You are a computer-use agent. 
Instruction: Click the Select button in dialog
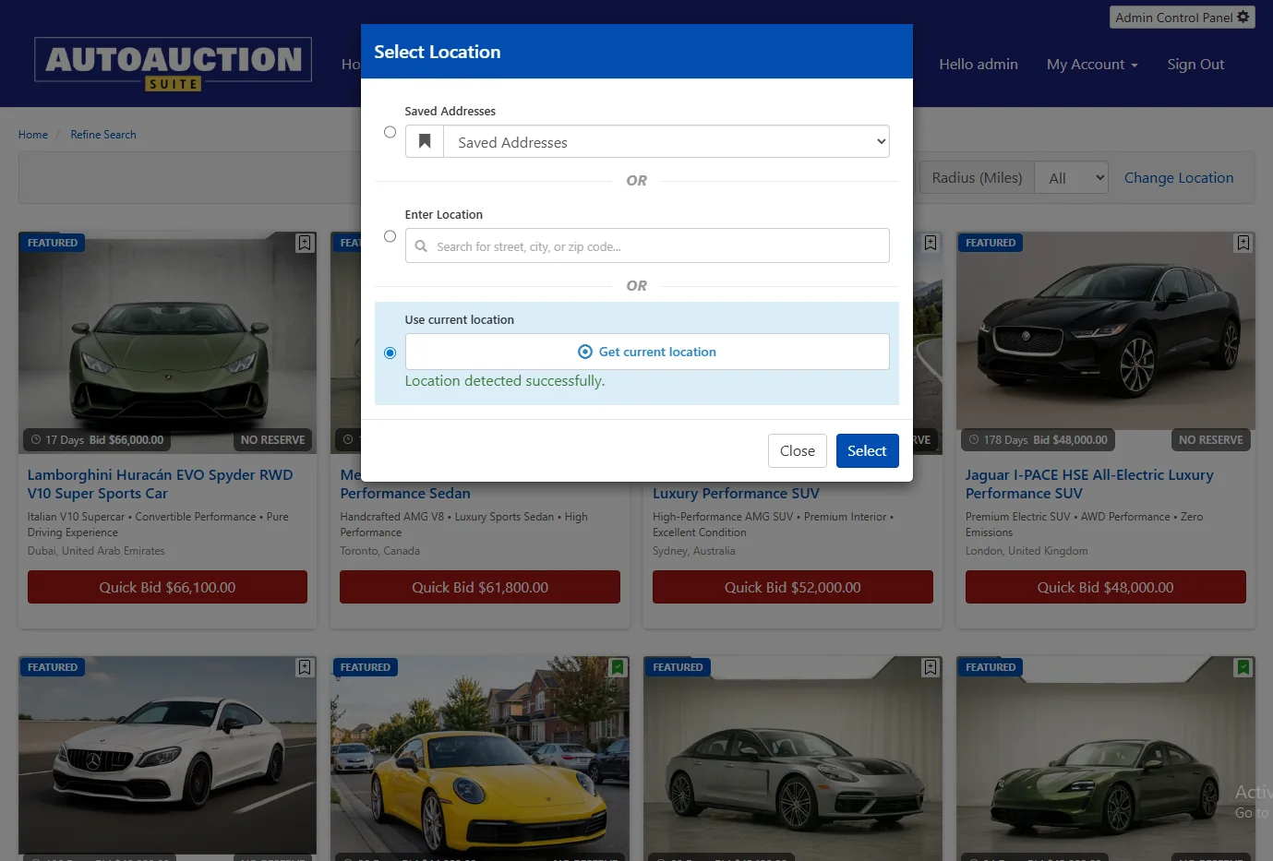point(867,450)
